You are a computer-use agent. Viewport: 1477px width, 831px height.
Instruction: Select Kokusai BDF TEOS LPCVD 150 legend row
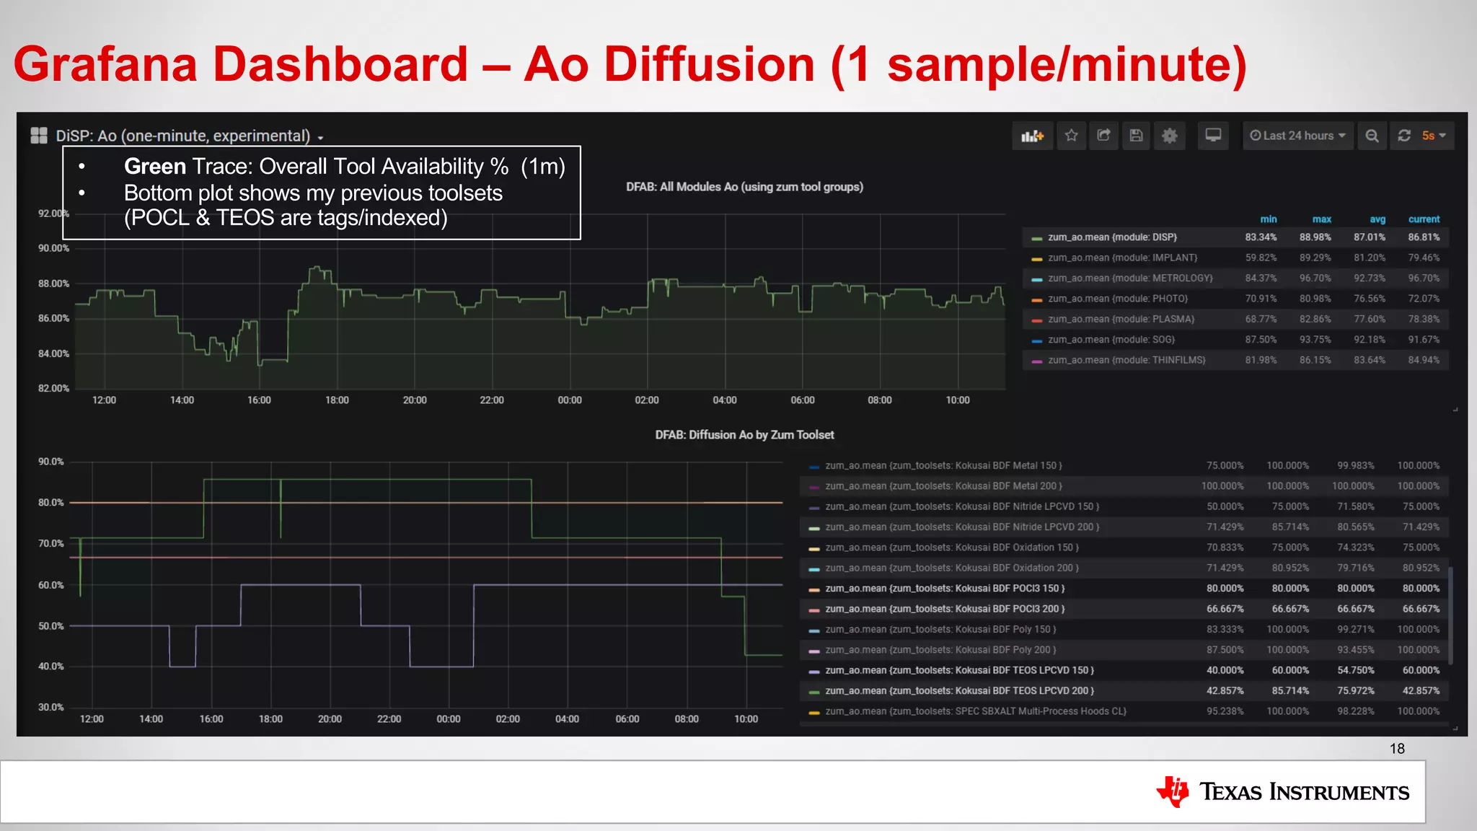point(1124,670)
